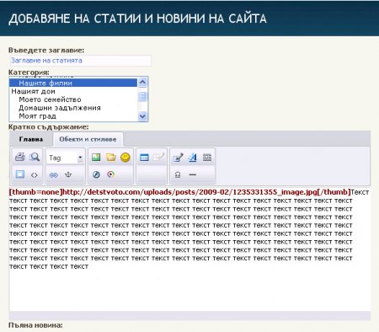Image resolution: width=379 pixels, height=332 pixels.
Task: Insert special character omega icon
Action: pos(178,174)
